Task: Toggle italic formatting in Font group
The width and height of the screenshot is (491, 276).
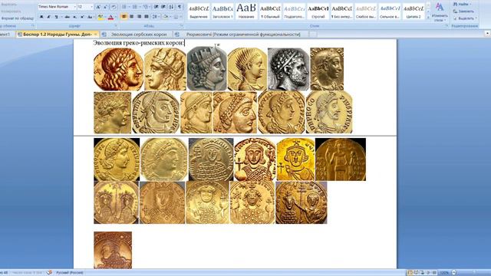Action: coord(49,17)
